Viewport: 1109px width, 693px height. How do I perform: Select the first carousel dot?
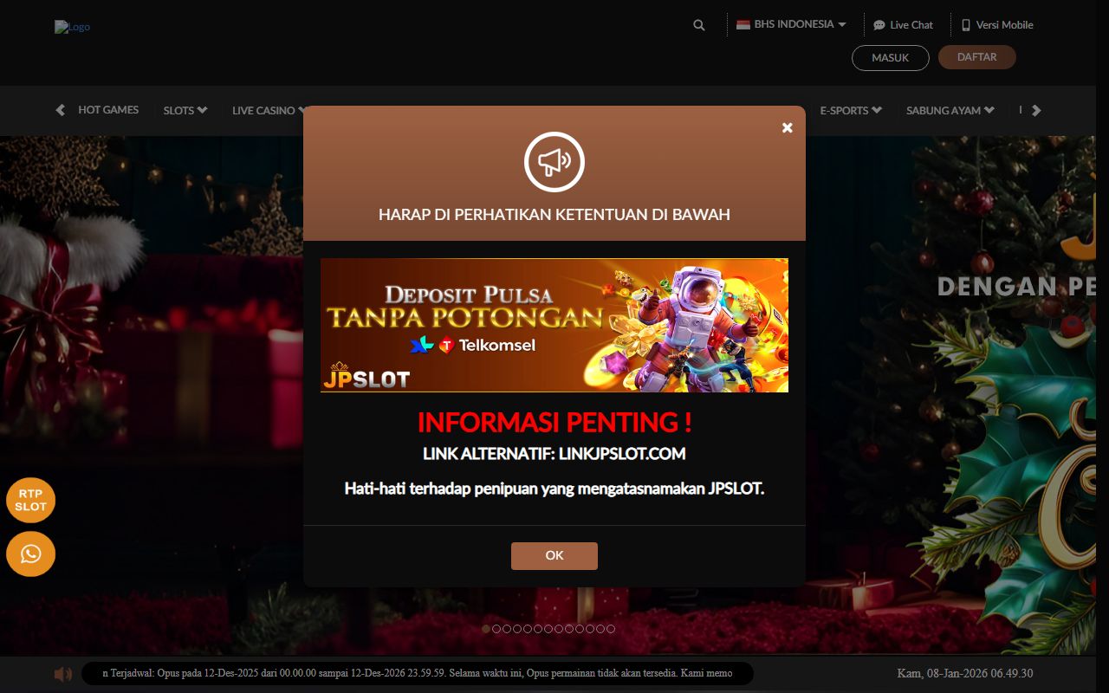pyautogui.click(x=486, y=629)
